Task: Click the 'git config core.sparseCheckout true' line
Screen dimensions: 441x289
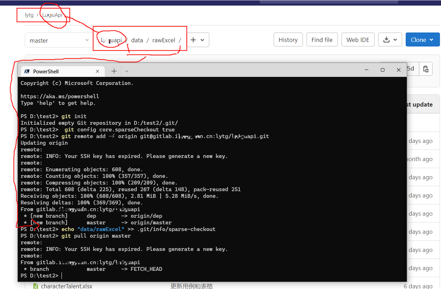Action: [97, 130]
